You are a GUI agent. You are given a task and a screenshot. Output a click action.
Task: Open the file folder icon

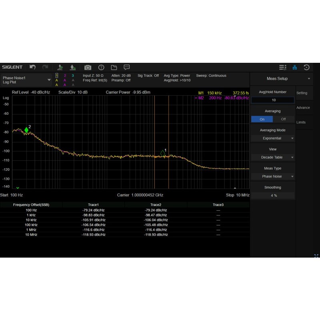click(114, 67)
